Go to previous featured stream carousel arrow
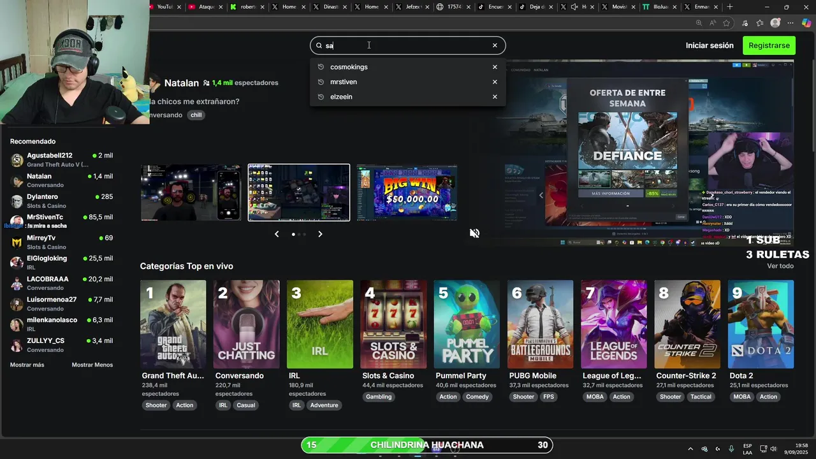 coord(277,234)
